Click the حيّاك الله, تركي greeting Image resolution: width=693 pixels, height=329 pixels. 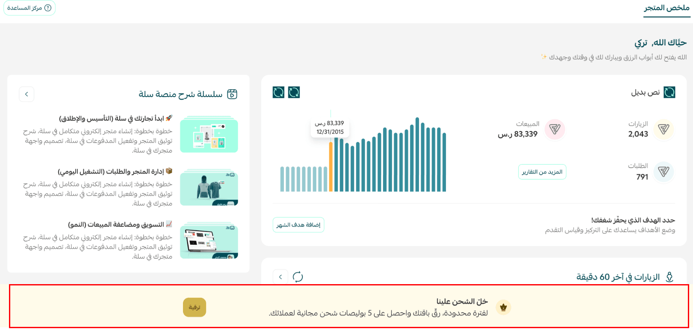click(661, 43)
